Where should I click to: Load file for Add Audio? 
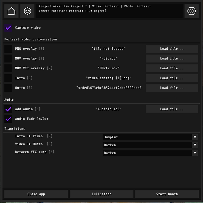[172, 109]
